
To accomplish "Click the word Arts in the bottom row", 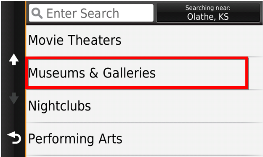I will click(x=110, y=139).
